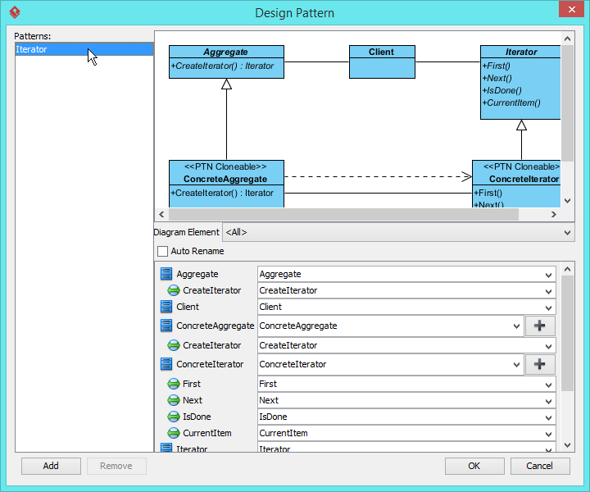Click the ConcreteIterator class in the diagram
The width and height of the screenshot is (590, 492).
coord(516,184)
